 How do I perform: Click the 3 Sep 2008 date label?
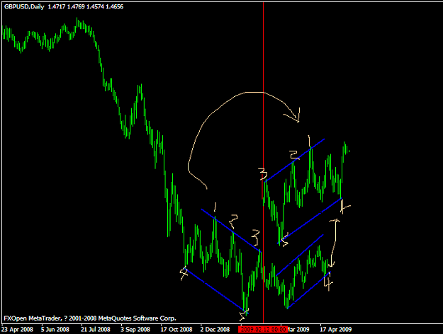click(135, 329)
